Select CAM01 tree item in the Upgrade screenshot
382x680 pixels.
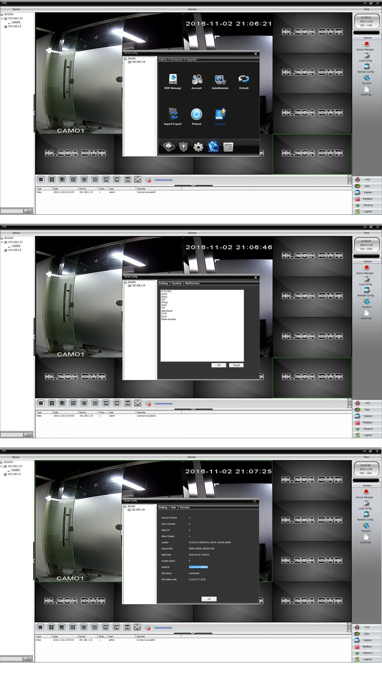click(16, 22)
